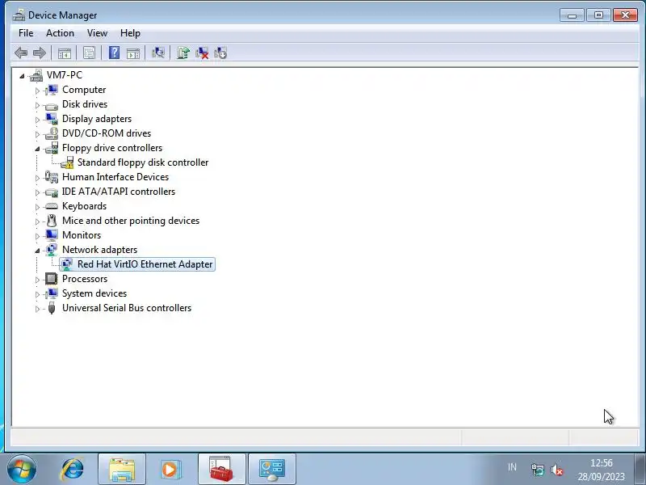Collapse the Floppy drive controllers node
This screenshot has height=485, width=646.
click(37, 149)
